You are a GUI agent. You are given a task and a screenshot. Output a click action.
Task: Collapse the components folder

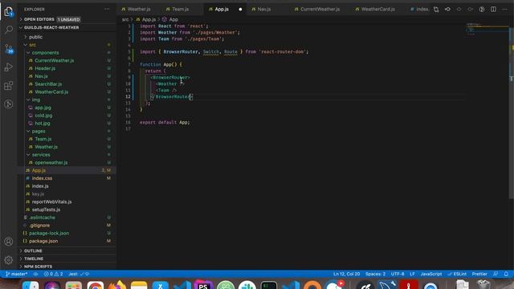[x=67, y=53]
